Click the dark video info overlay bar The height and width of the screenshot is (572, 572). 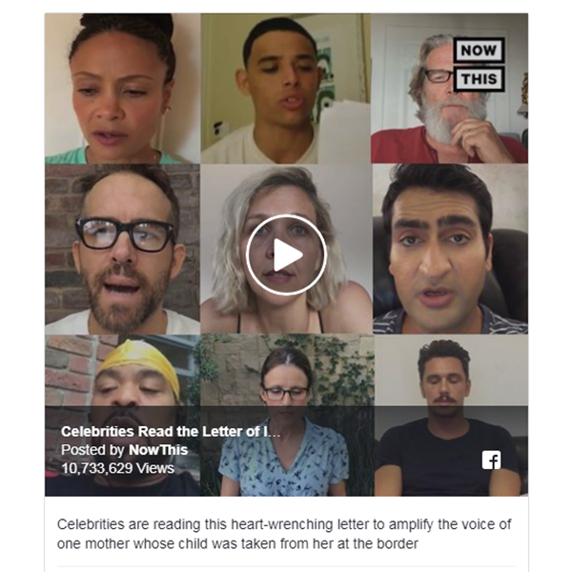click(286, 451)
